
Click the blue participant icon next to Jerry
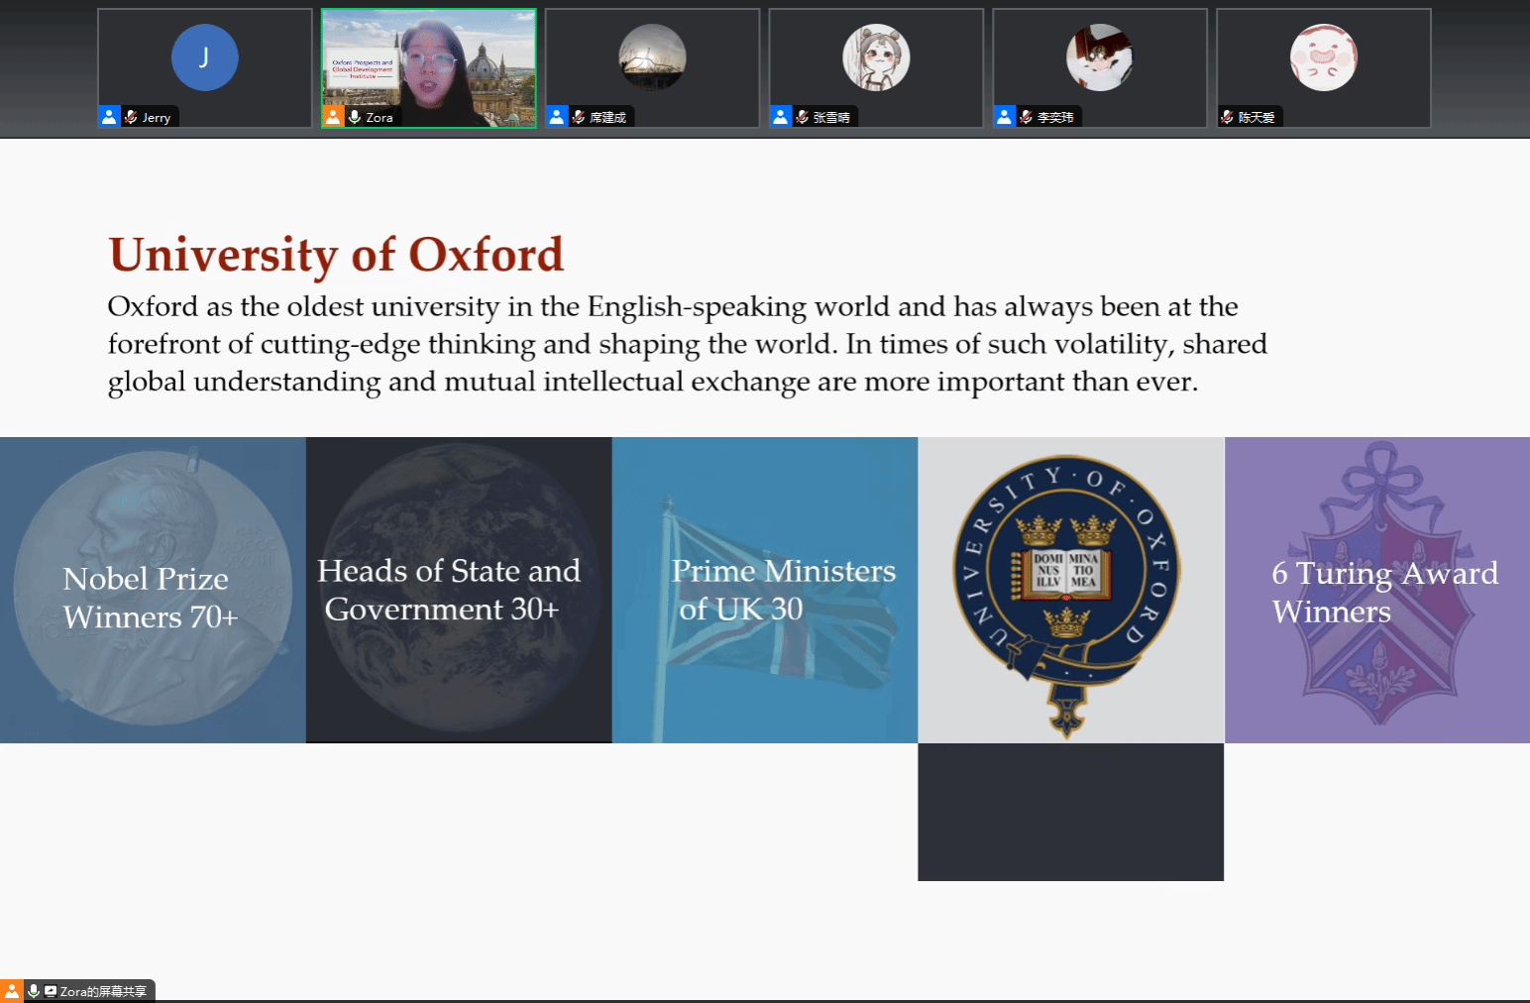click(x=109, y=117)
